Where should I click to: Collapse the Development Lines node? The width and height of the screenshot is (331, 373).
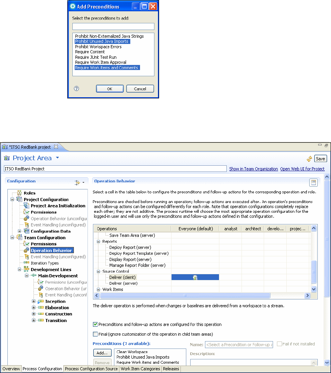pyautogui.click(x=19, y=269)
